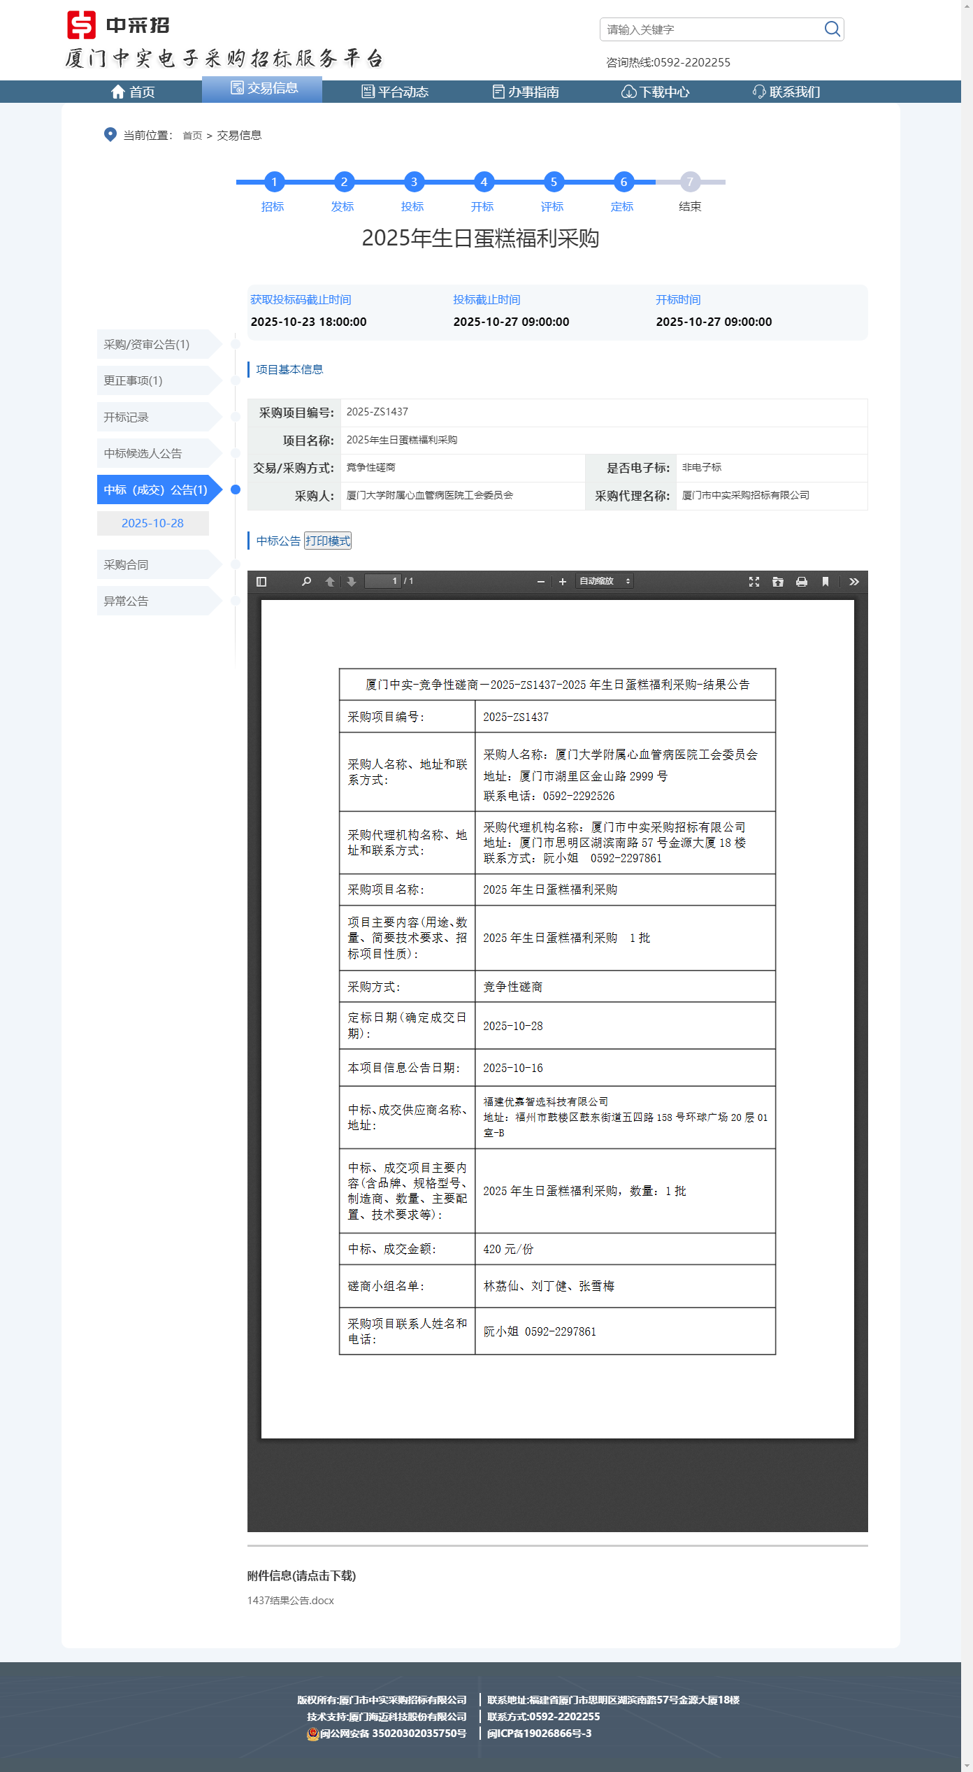Focus the keyword search input field
This screenshot has width=973, height=1772.
click(x=712, y=29)
